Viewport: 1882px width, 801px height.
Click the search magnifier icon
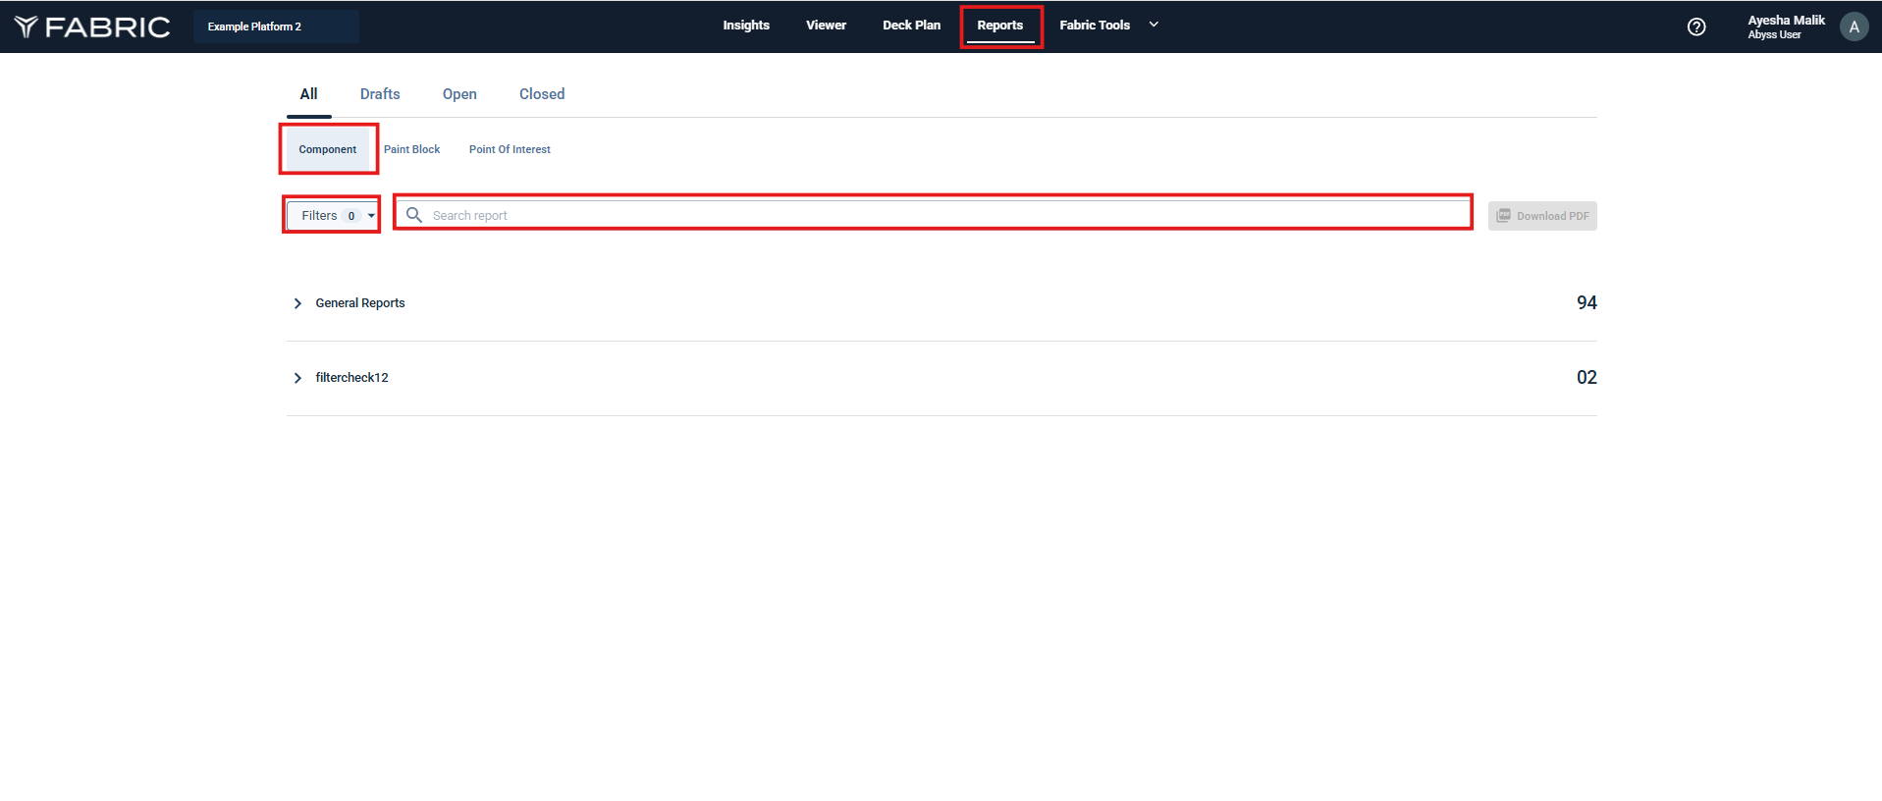click(414, 215)
